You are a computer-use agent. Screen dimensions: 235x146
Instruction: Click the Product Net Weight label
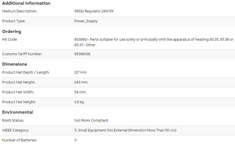[19, 102]
